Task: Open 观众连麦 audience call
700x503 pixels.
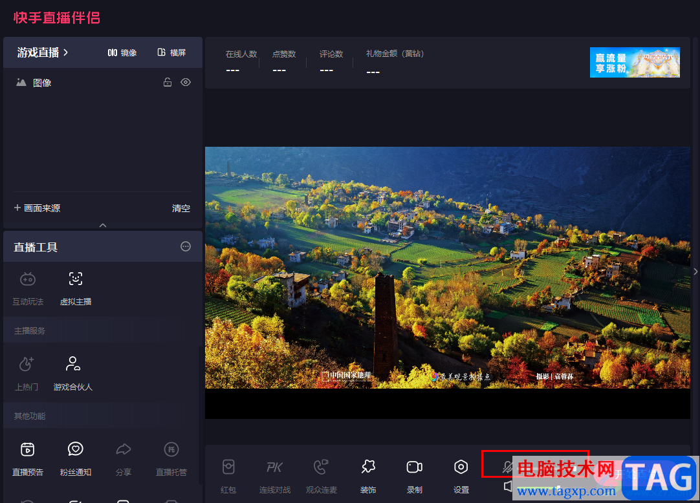Action: tap(322, 476)
